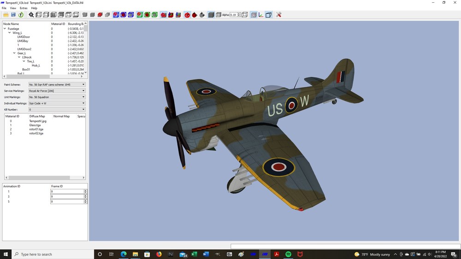Open Firefox from the taskbar

click(159, 254)
